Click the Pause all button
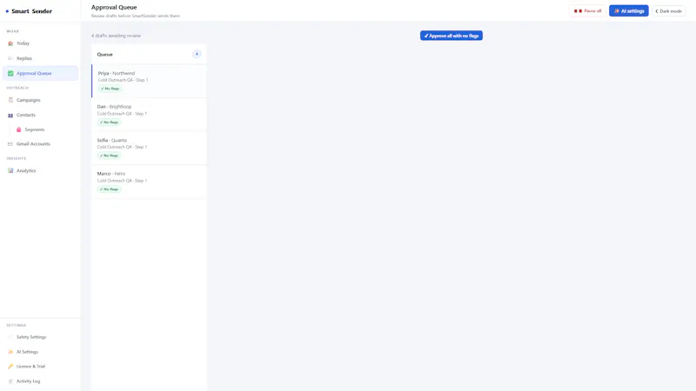Screen dimensions: 696x391 click(587, 11)
